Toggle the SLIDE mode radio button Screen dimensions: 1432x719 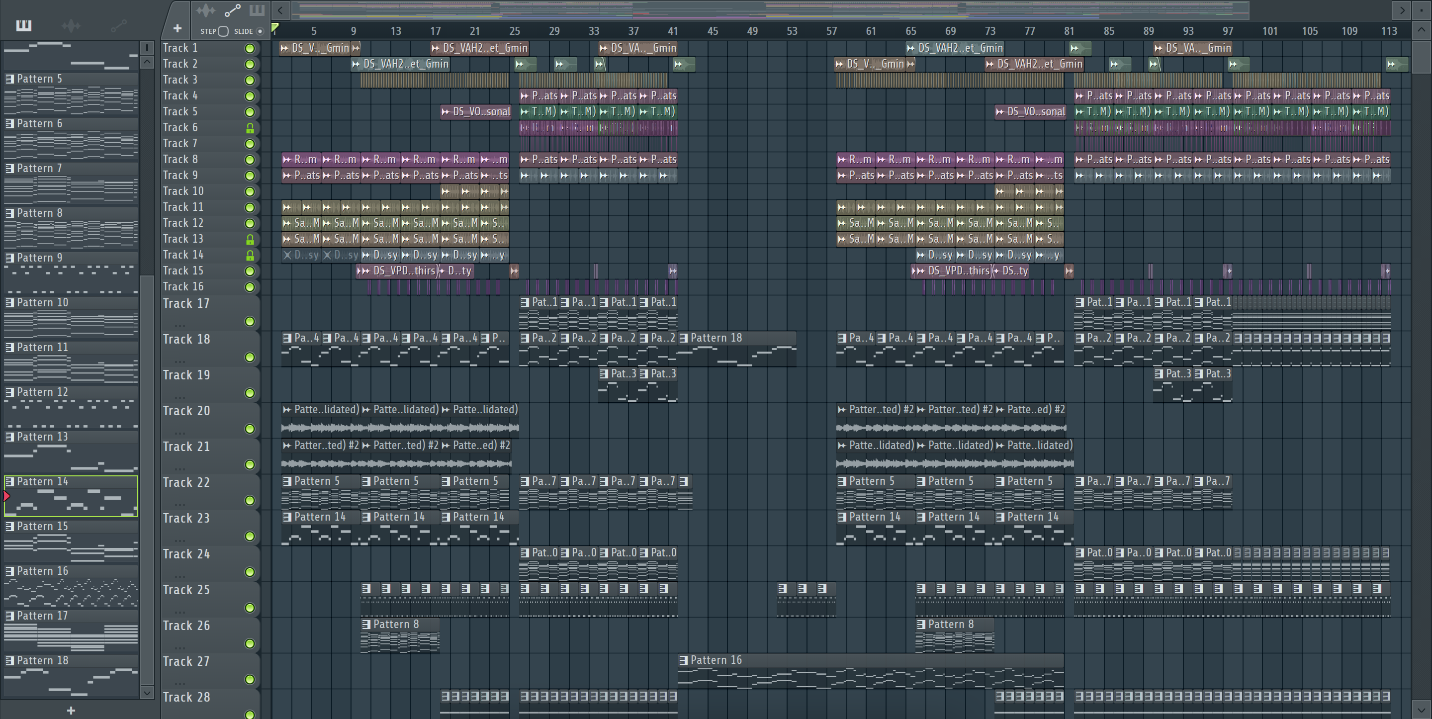tap(260, 31)
